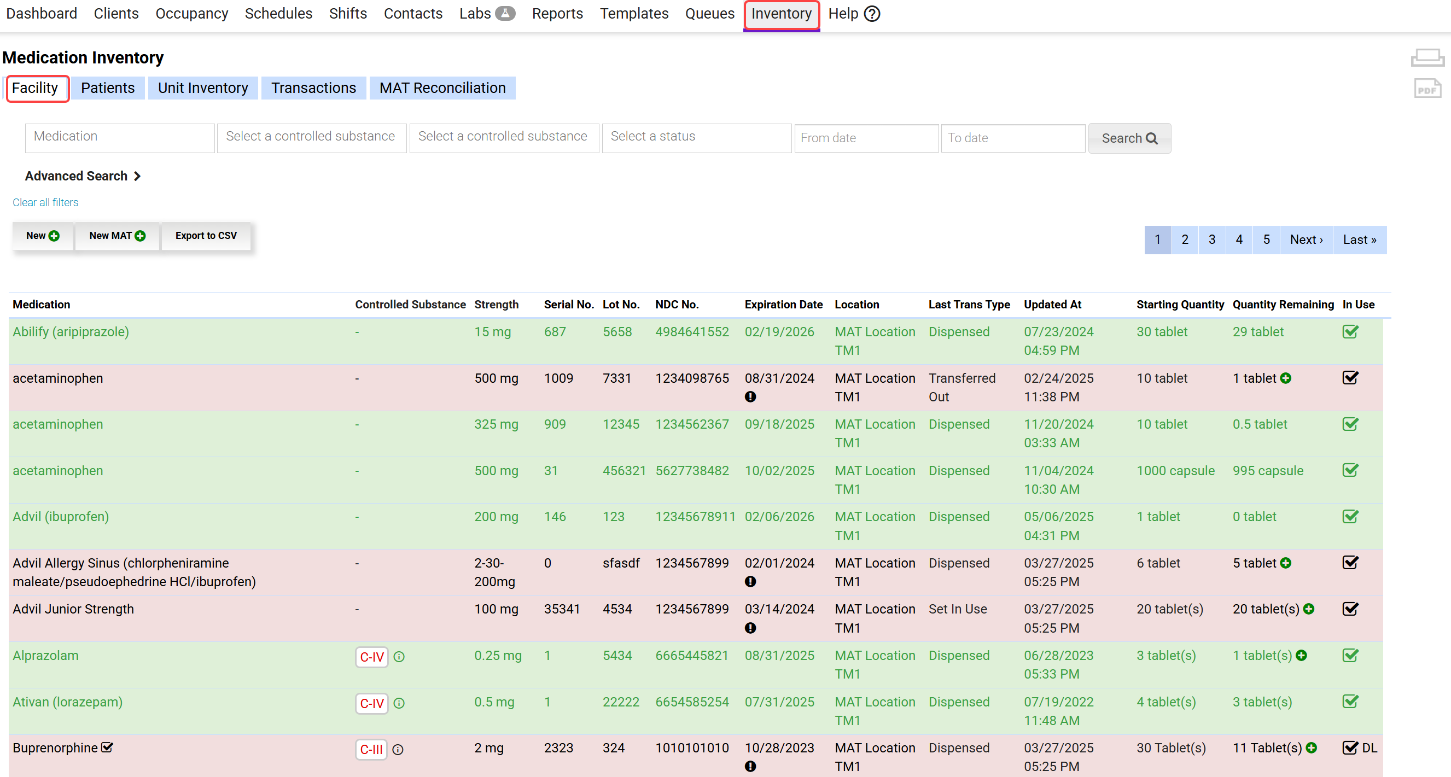Click the Labs flask badge icon
This screenshot has height=777, width=1451.
tap(505, 14)
